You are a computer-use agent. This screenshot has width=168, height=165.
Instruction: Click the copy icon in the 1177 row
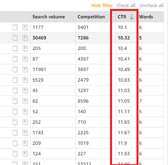point(15,27)
